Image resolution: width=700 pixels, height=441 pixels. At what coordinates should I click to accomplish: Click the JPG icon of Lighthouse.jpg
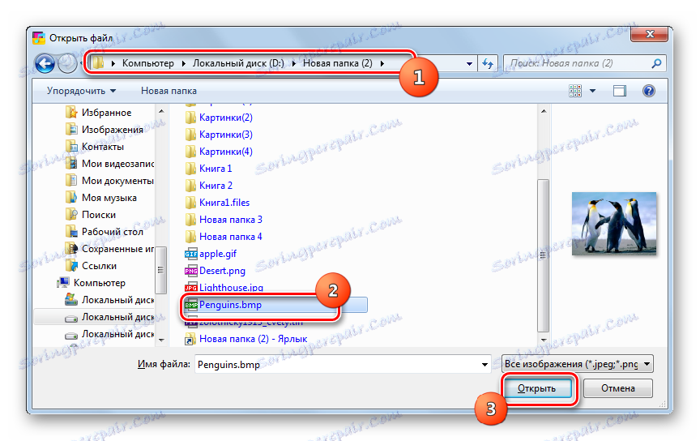[190, 288]
